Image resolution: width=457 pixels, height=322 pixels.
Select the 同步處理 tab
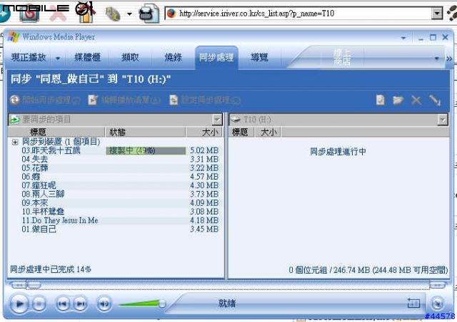(x=216, y=57)
